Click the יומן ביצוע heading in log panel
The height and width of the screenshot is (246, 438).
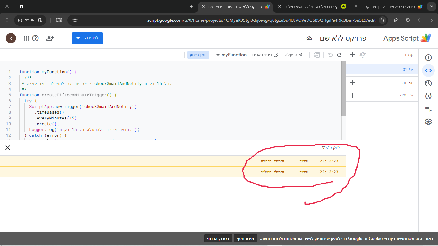tap(331, 148)
